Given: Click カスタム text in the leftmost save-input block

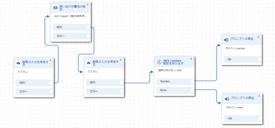Looking at the screenshot, I should click(22, 72).
